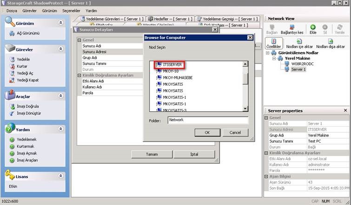Click Cancel in Browse for Computer
The image size is (351, 205).
click(235, 133)
